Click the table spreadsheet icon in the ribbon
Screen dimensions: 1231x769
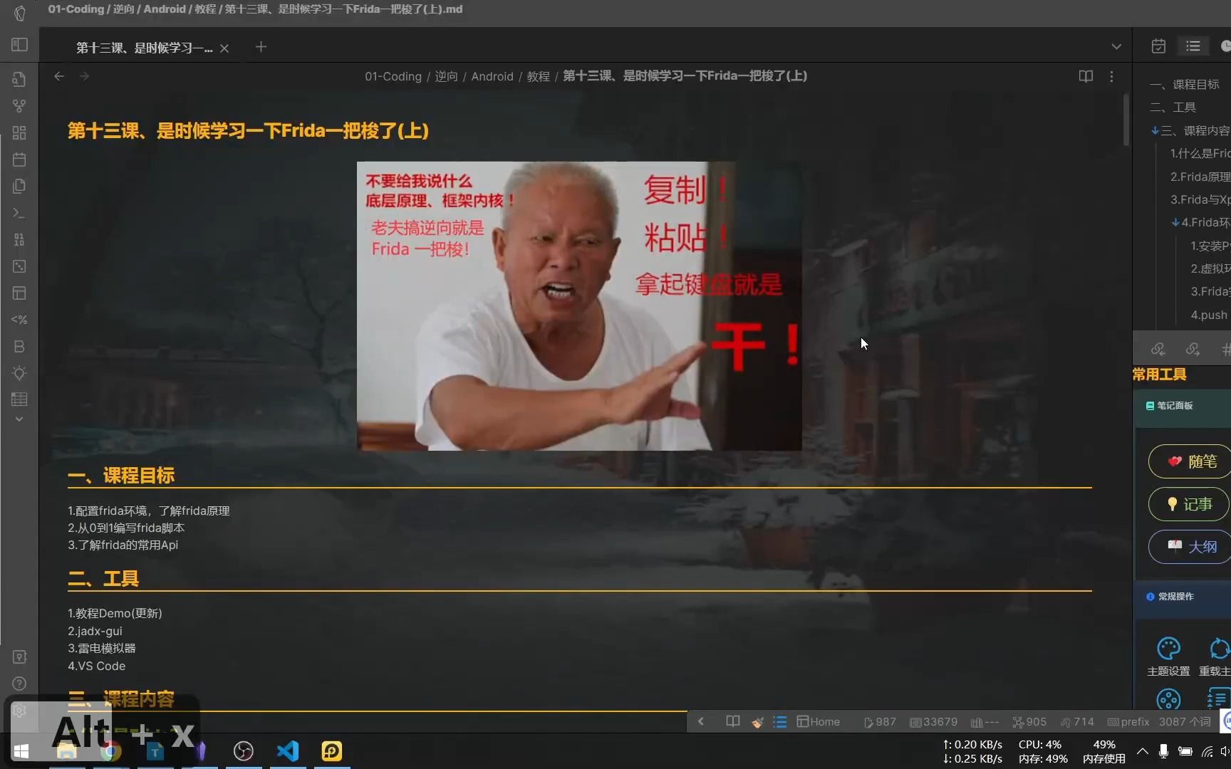[19, 399]
